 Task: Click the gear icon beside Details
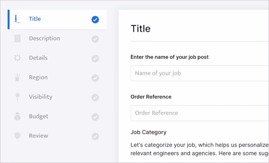pyautogui.click(x=17, y=58)
